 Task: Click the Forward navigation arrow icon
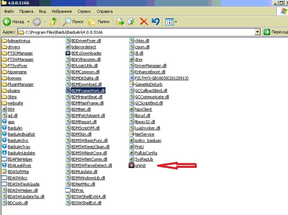coord(37,22)
